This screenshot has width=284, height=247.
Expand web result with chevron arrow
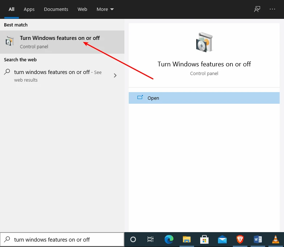115,75
